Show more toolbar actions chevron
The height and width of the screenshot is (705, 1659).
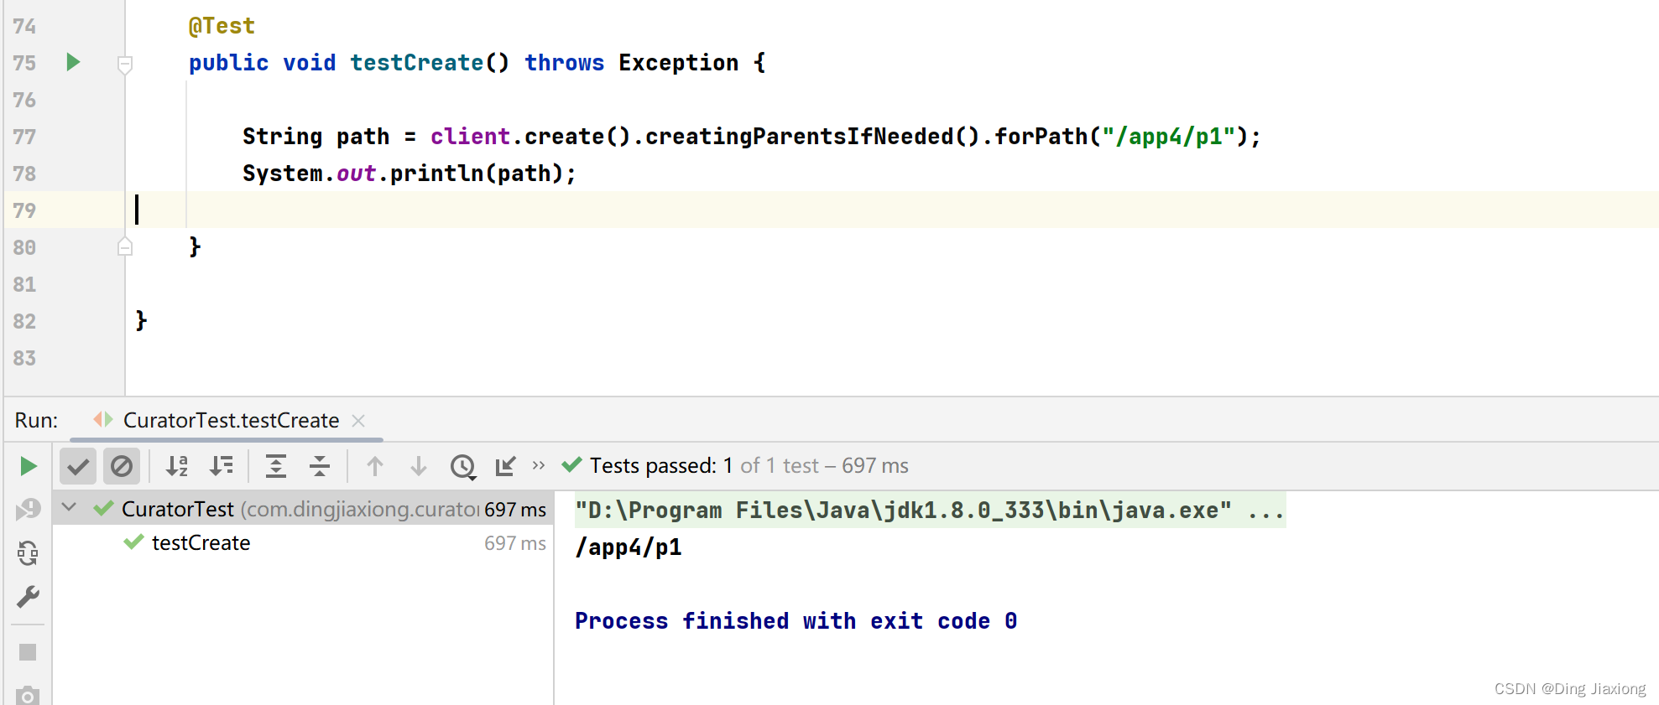pos(539,465)
